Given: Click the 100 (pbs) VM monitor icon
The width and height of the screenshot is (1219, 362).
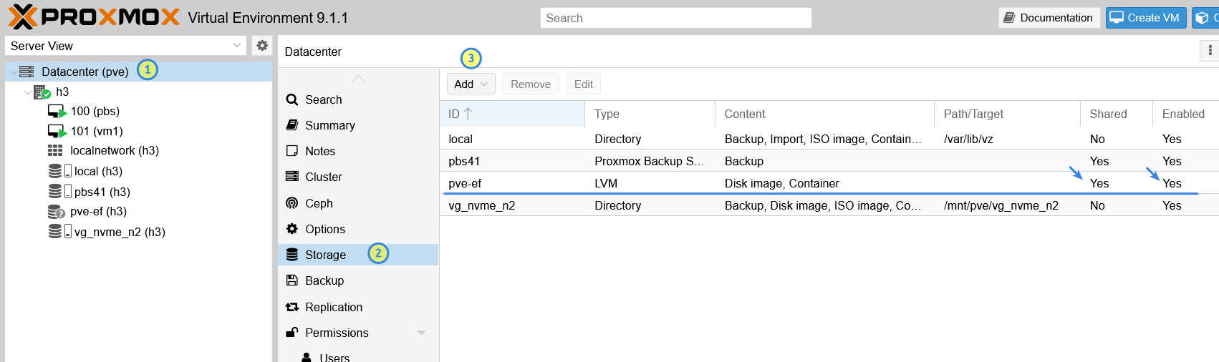Looking at the screenshot, I should 57,112.
